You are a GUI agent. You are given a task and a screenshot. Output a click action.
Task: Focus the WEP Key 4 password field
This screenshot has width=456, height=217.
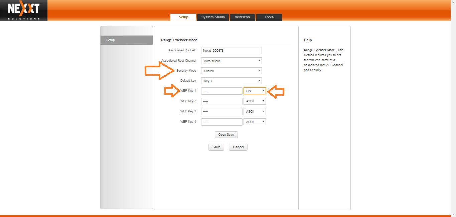click(x=222, y=122)
